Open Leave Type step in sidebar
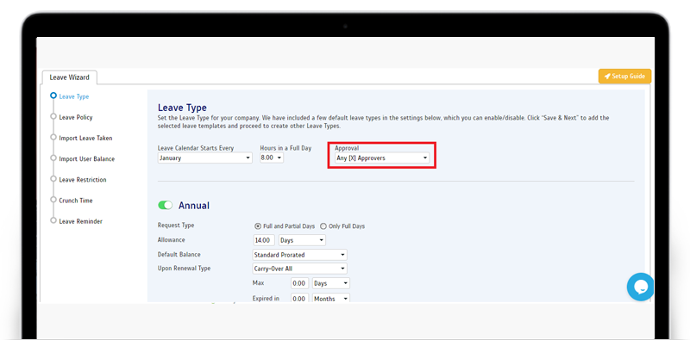Image resolution: width=690 pixels, height=340 pixels. coord(74,96)
